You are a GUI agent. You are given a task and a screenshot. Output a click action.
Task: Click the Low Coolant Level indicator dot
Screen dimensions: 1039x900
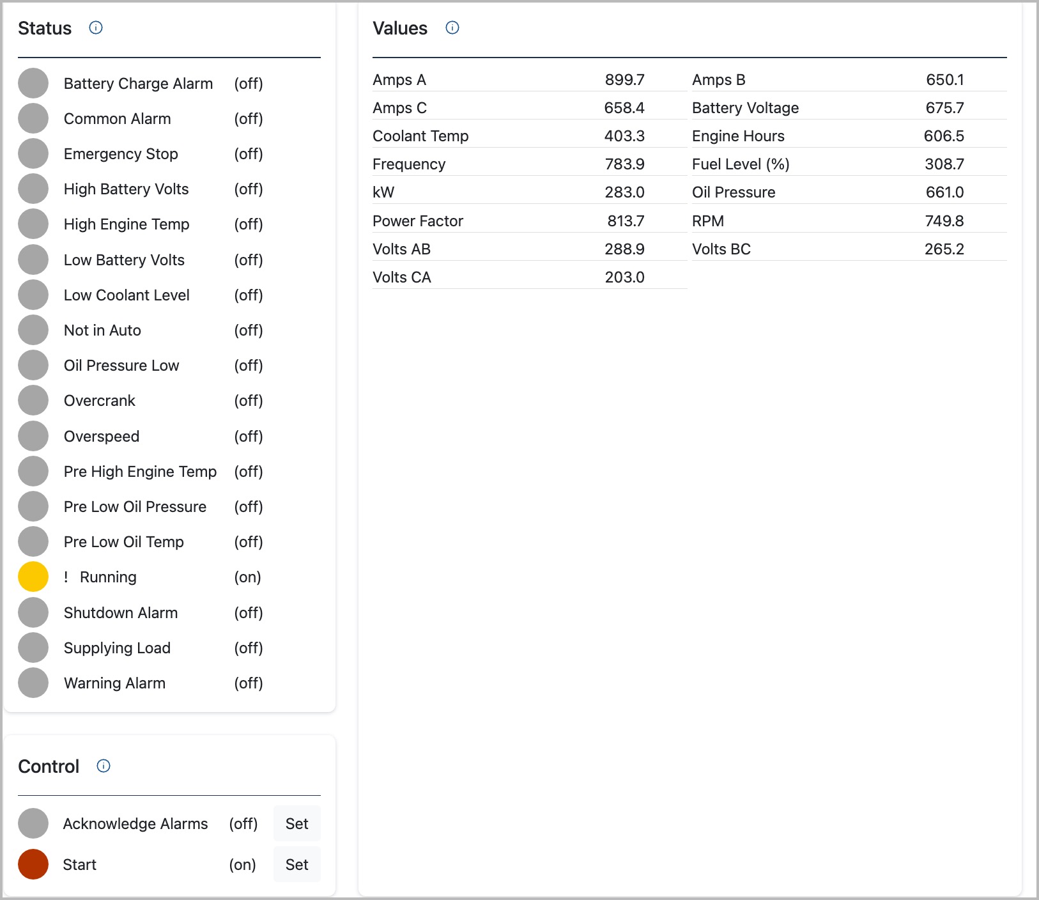click(33, 295)
